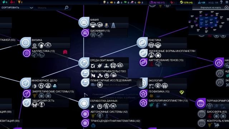Click the Обработка данных title
229x129 pixels.
(103, 101)
